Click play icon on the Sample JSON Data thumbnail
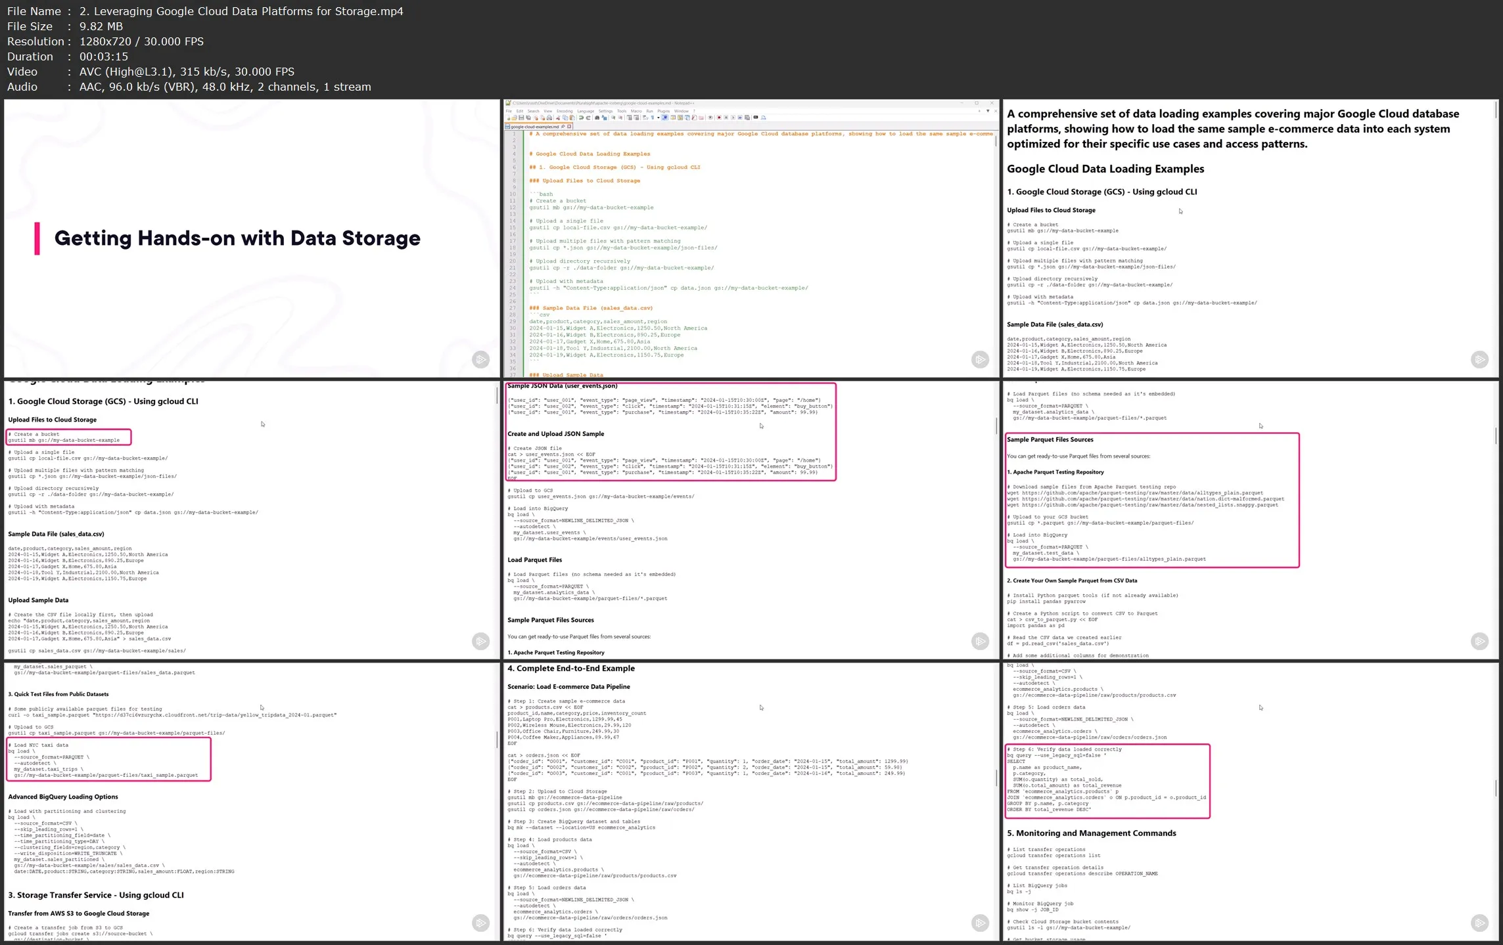The height and width of the screenshot is (945, 1503). (980, 641)
